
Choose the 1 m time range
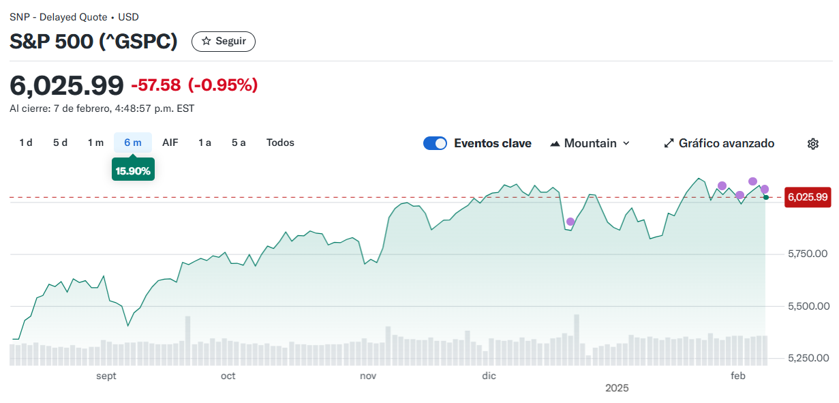coord(95,143)
